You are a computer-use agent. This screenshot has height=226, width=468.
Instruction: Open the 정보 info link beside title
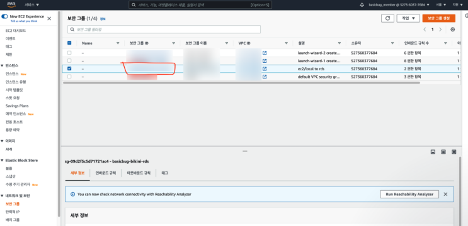click(103, 19)
